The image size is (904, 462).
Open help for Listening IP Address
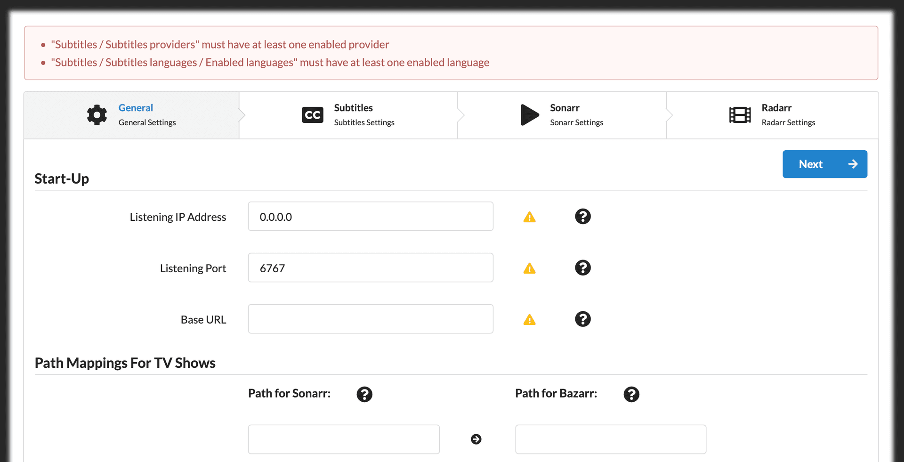click(583, 217)
